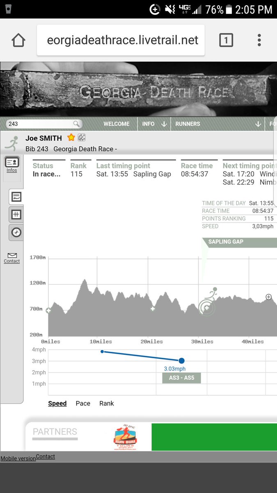
Task: Click the start point plus marker
Action: 48,311
